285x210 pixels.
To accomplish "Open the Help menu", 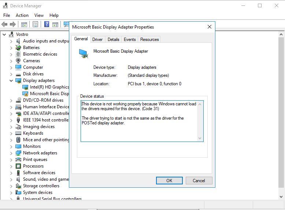I will tap(54, 15).
